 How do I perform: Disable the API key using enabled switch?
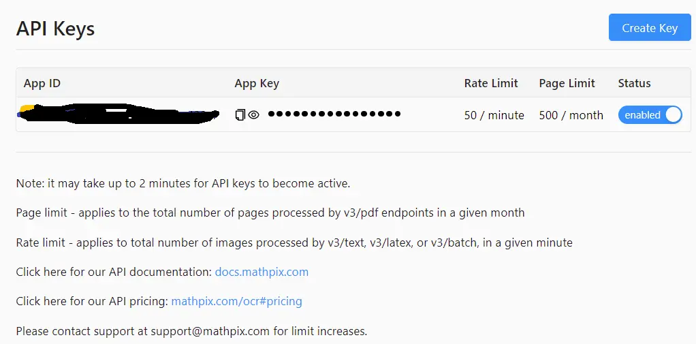tap(650, 115)
